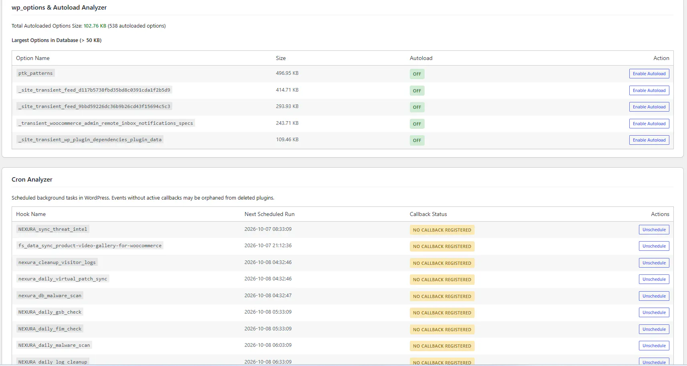This screenshot has height=366, width=687.
Task: Click OFF badge for _site_transient_feed_d117b5738 row
Action: click(x=417, y=91)
